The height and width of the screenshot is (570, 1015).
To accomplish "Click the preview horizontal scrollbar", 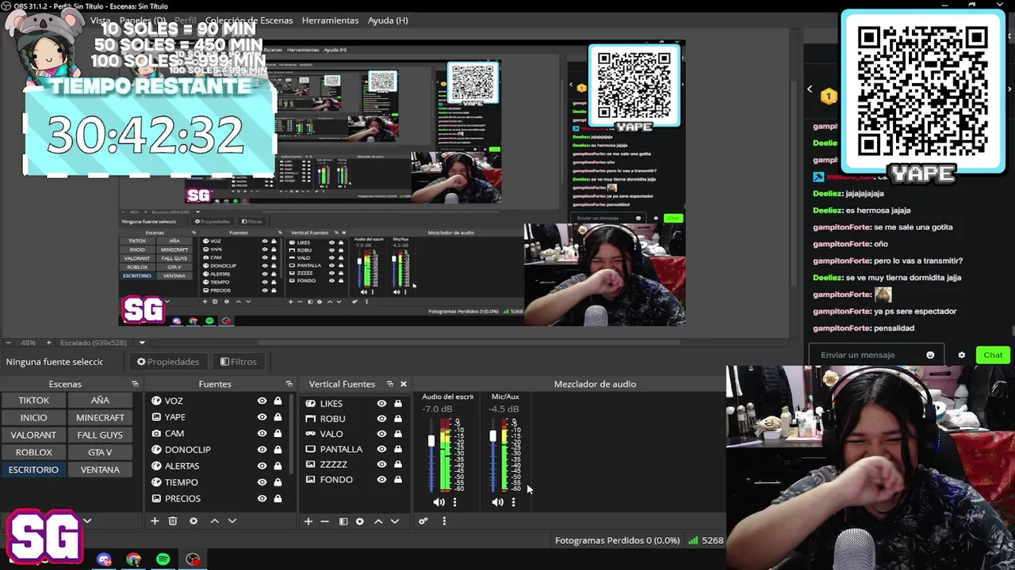I will click(x=469, y=343).
